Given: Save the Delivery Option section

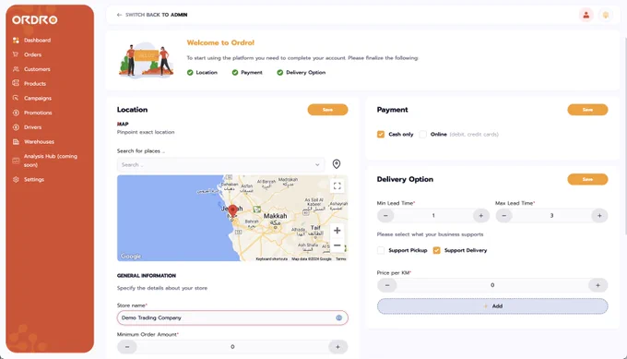Looking at the screenshot, I should pos(587,179).
